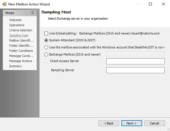Focus the Sampling Server input field

click(135, 70)
